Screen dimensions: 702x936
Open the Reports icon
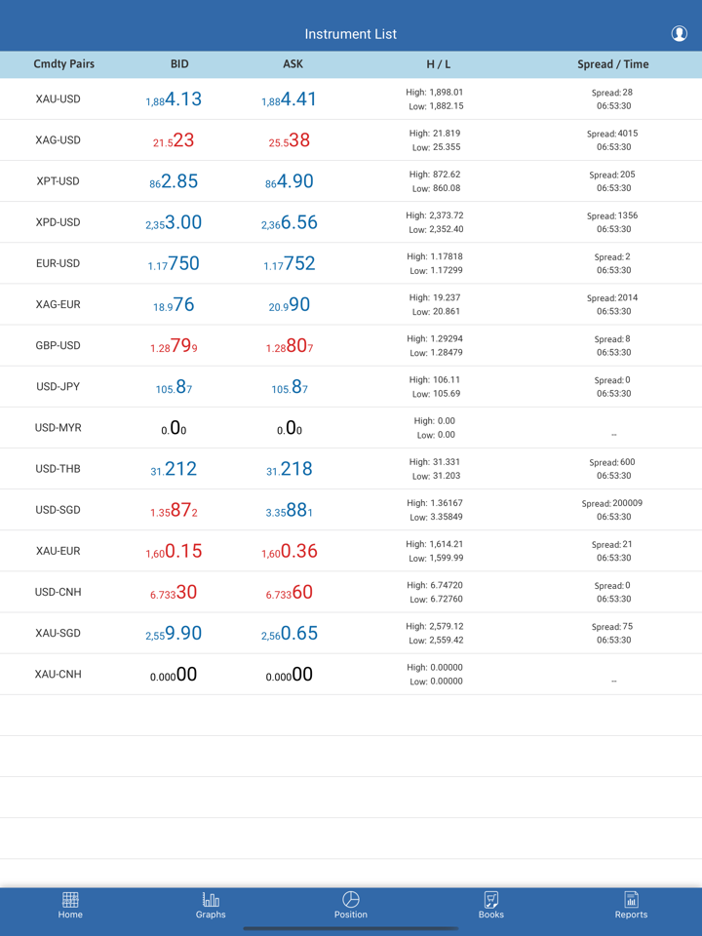pos(631,900)
